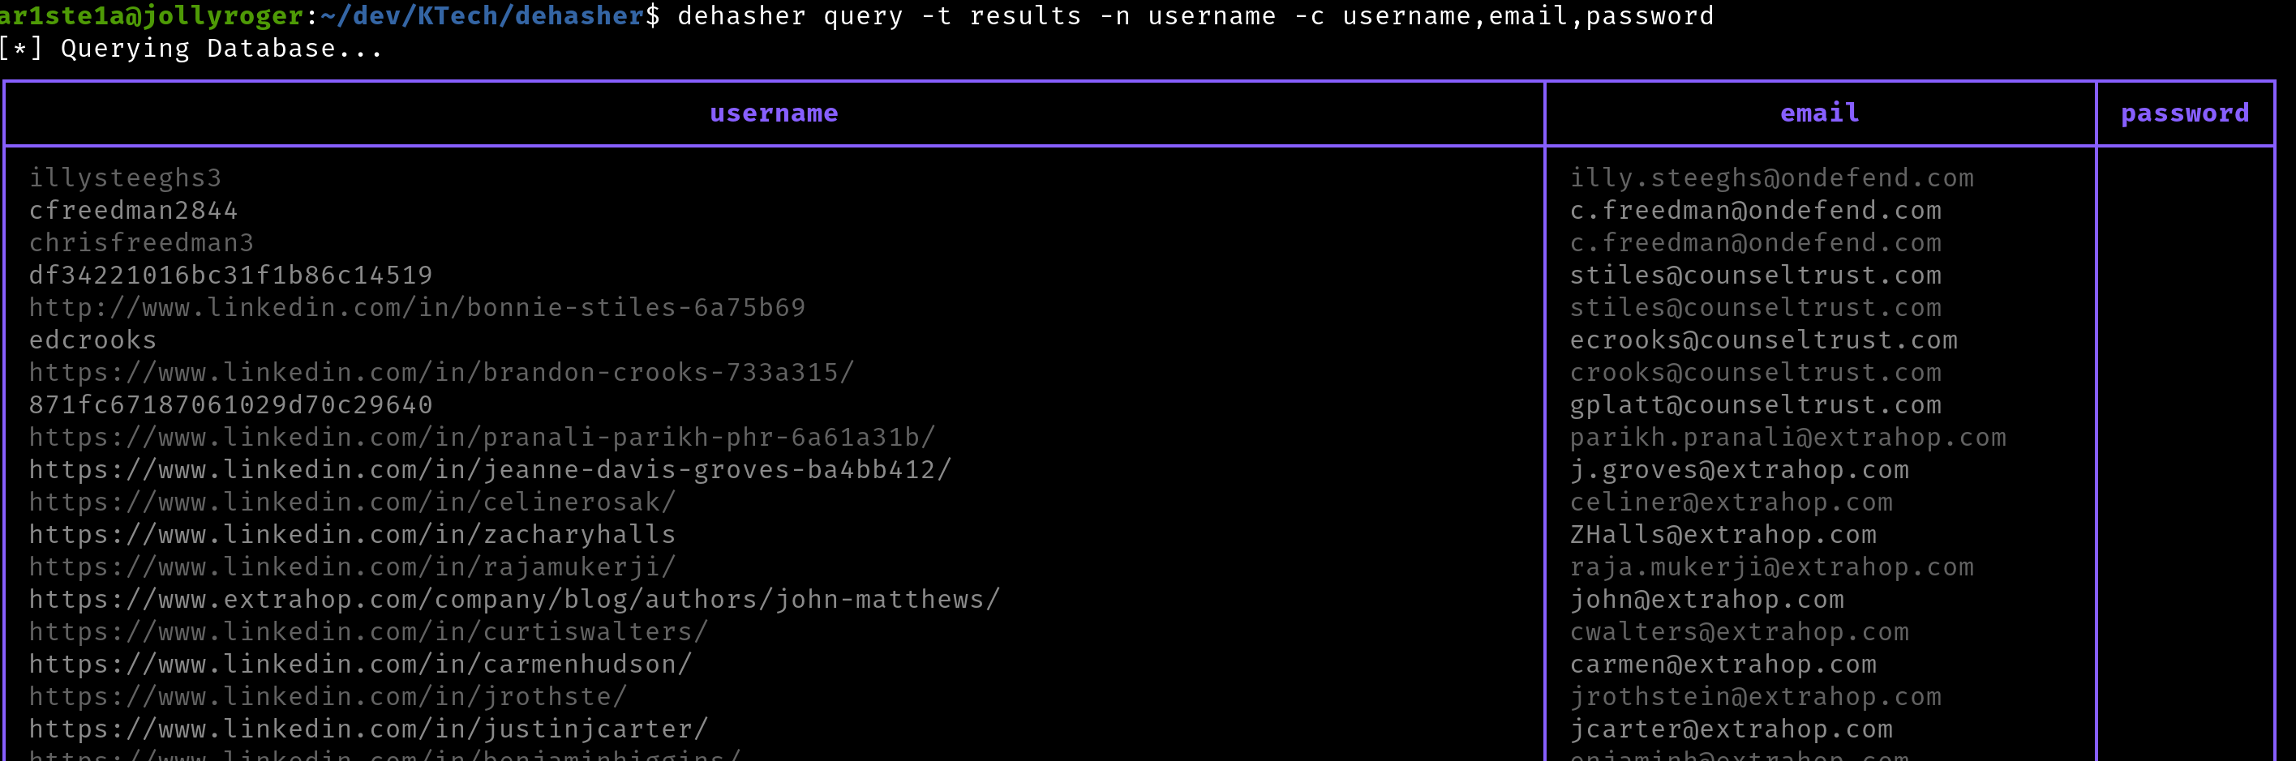
Task: Select email celiner@extrahop.com
Action: 1731,502
